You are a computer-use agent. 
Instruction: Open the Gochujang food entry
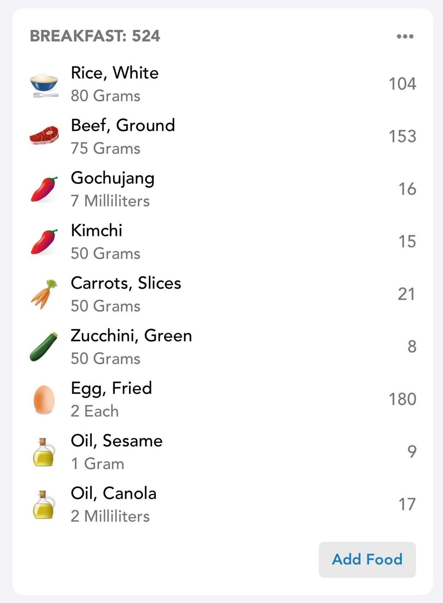pyautogui.click(x=112, y=178)
